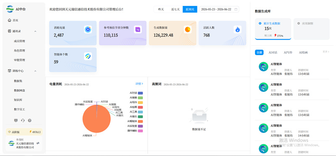
Task: Click the 活跃人数 value 768
Action: pos(207,35)
